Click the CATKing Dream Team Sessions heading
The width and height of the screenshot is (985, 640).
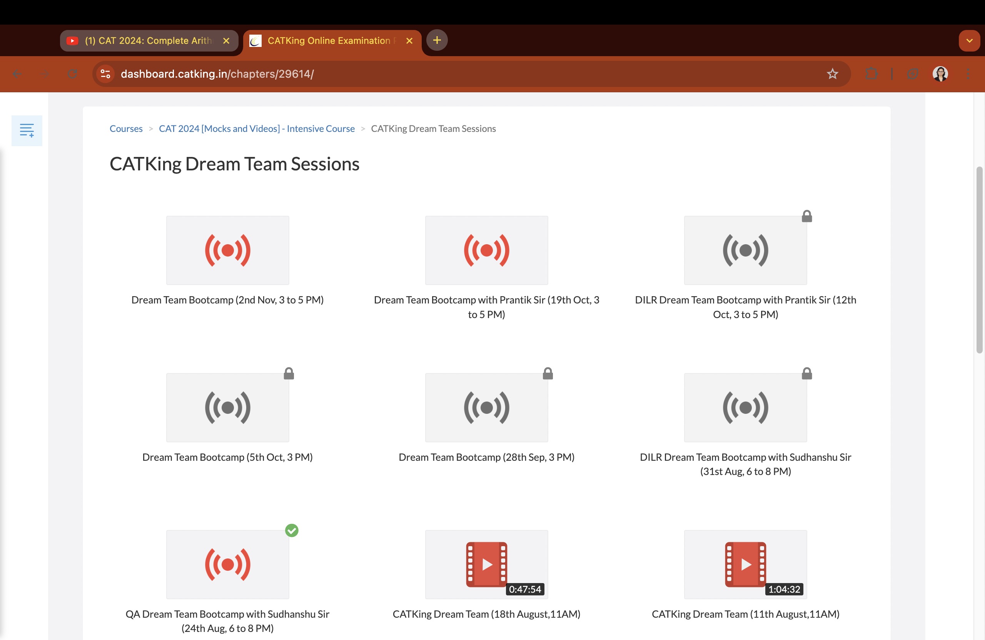pyautogui.click(x=234, y=164)
